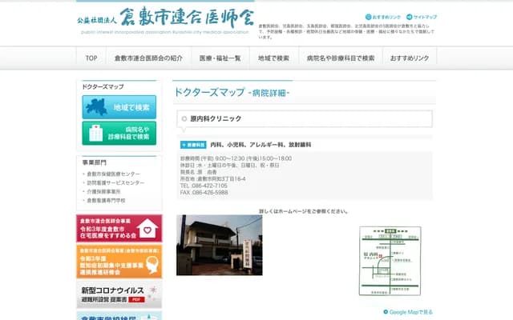The width and height of the screenshot is (513, 320).
Task: Click the green 病院名や診療科目で検索 sidebar button
Action: [119, 134]
